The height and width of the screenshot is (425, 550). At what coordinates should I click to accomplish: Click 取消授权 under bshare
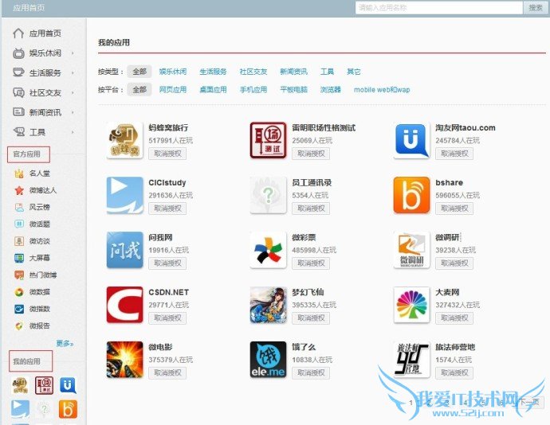pos(454,209)
